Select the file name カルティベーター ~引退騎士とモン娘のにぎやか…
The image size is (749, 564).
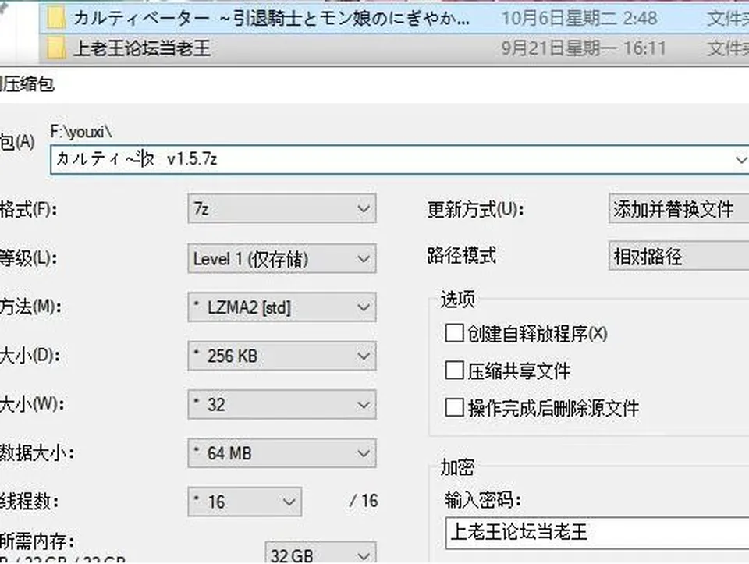point(272,19)
